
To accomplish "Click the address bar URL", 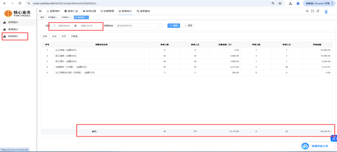I will tap(65, 4).
